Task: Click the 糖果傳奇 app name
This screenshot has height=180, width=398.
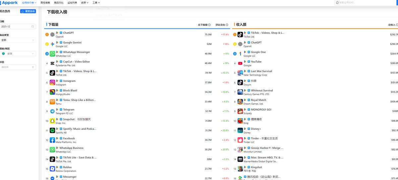Action: point(257,119)
